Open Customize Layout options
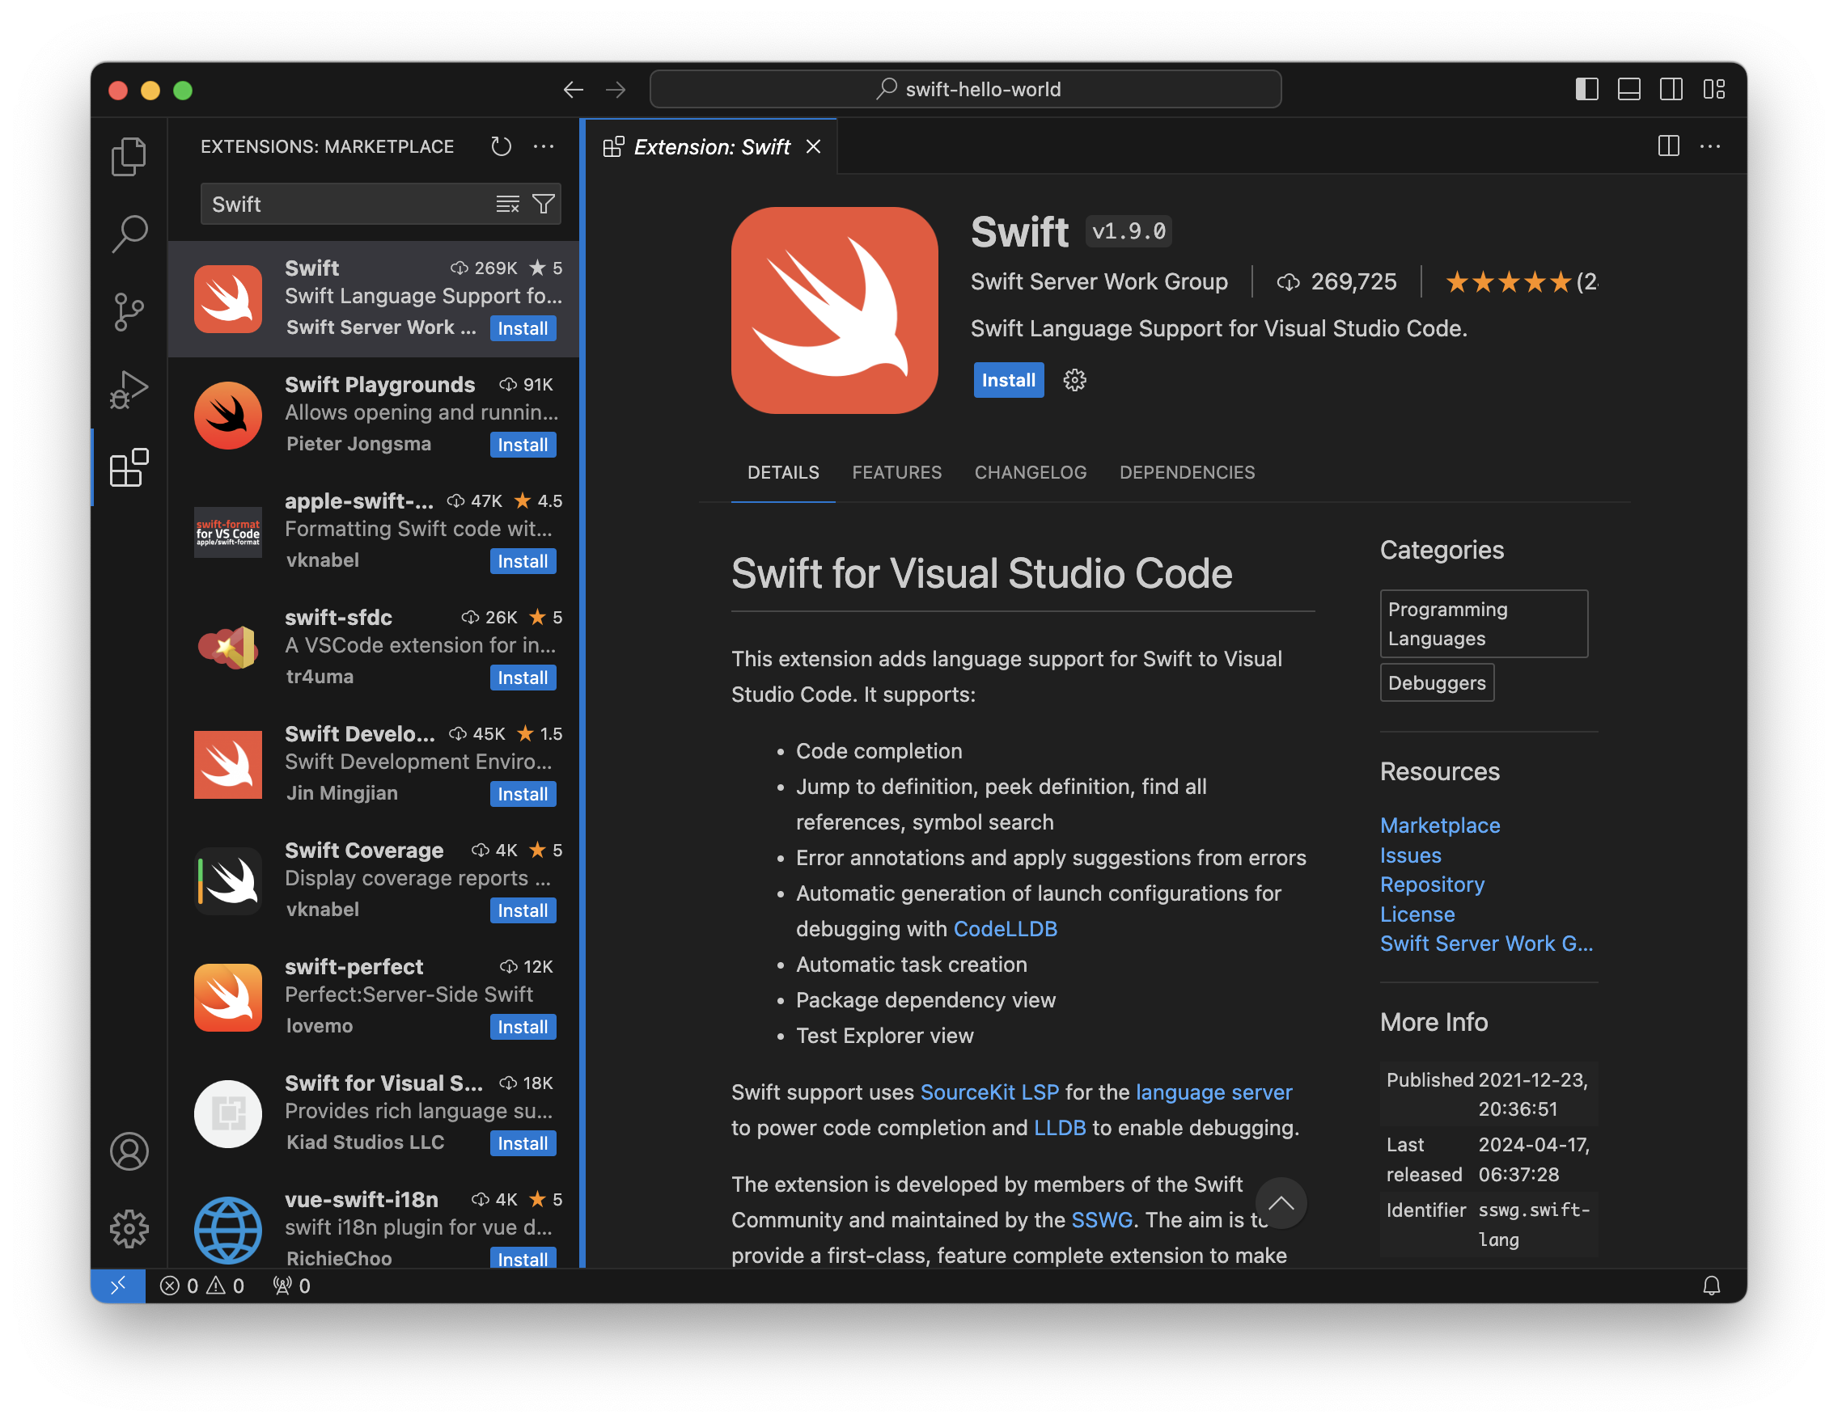The height and width of the screenshot is (1423, 1838). (x=1713, y=89)
